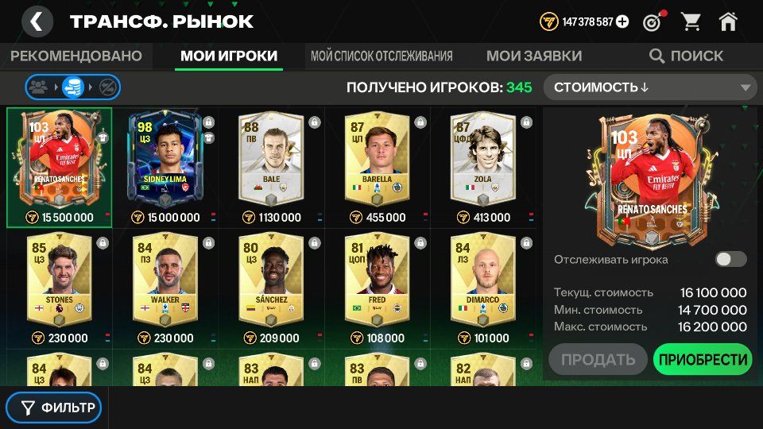Click the lock icon on Bale card

(315, 122)
